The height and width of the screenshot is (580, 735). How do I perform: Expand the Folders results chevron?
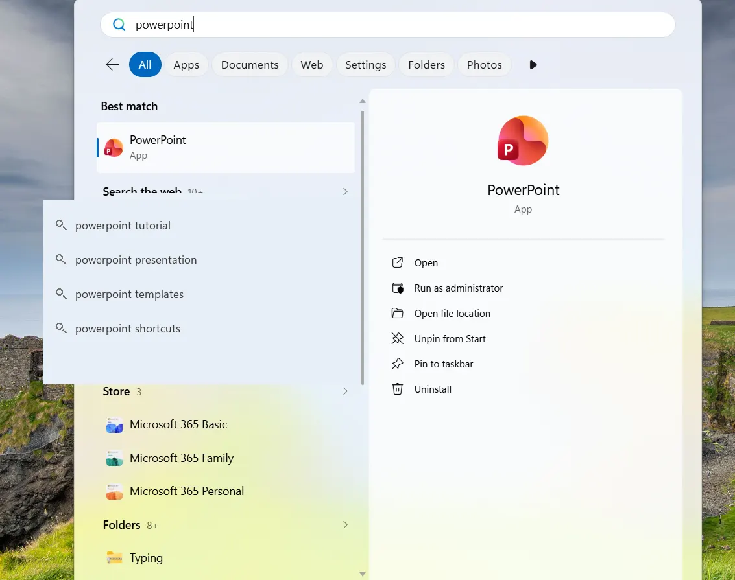point(345,525)
